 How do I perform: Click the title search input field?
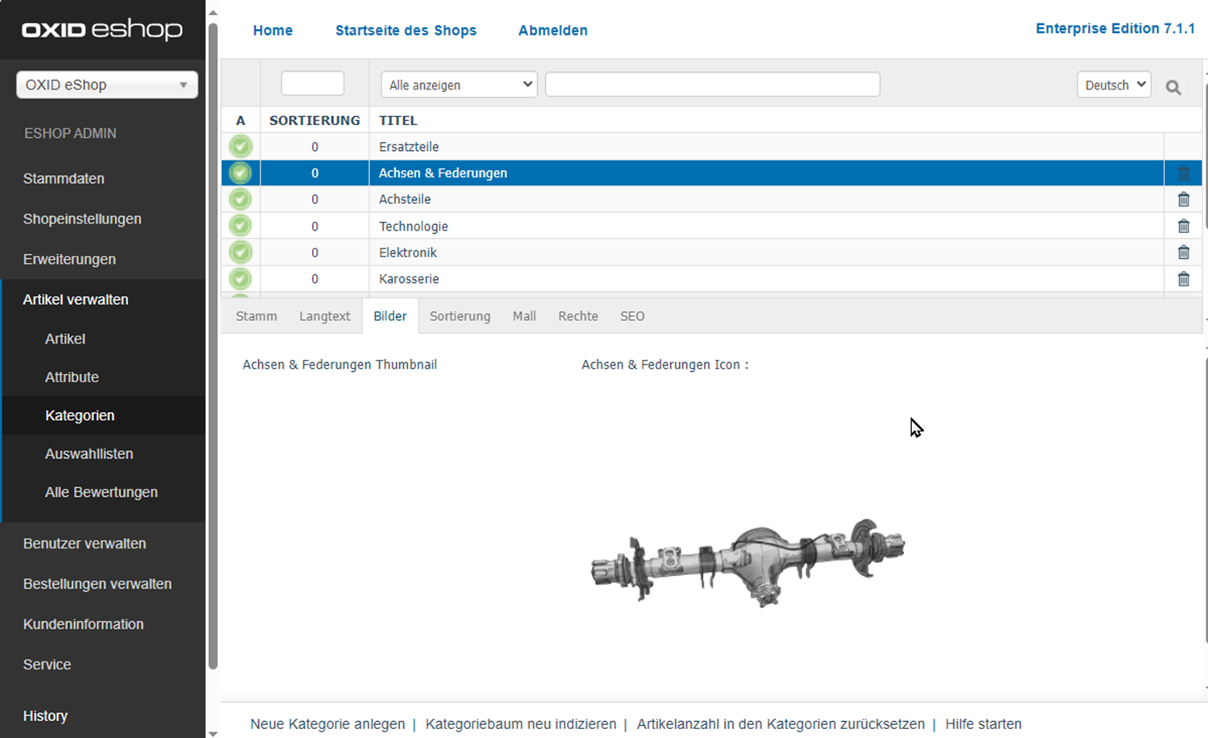tap(712, 85)
